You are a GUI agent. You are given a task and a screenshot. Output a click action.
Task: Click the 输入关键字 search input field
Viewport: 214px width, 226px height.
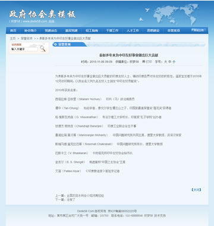(x=24, y=49)
